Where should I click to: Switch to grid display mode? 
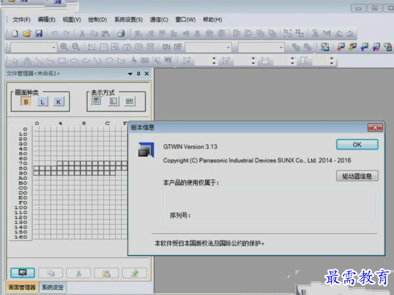(97, 101)
